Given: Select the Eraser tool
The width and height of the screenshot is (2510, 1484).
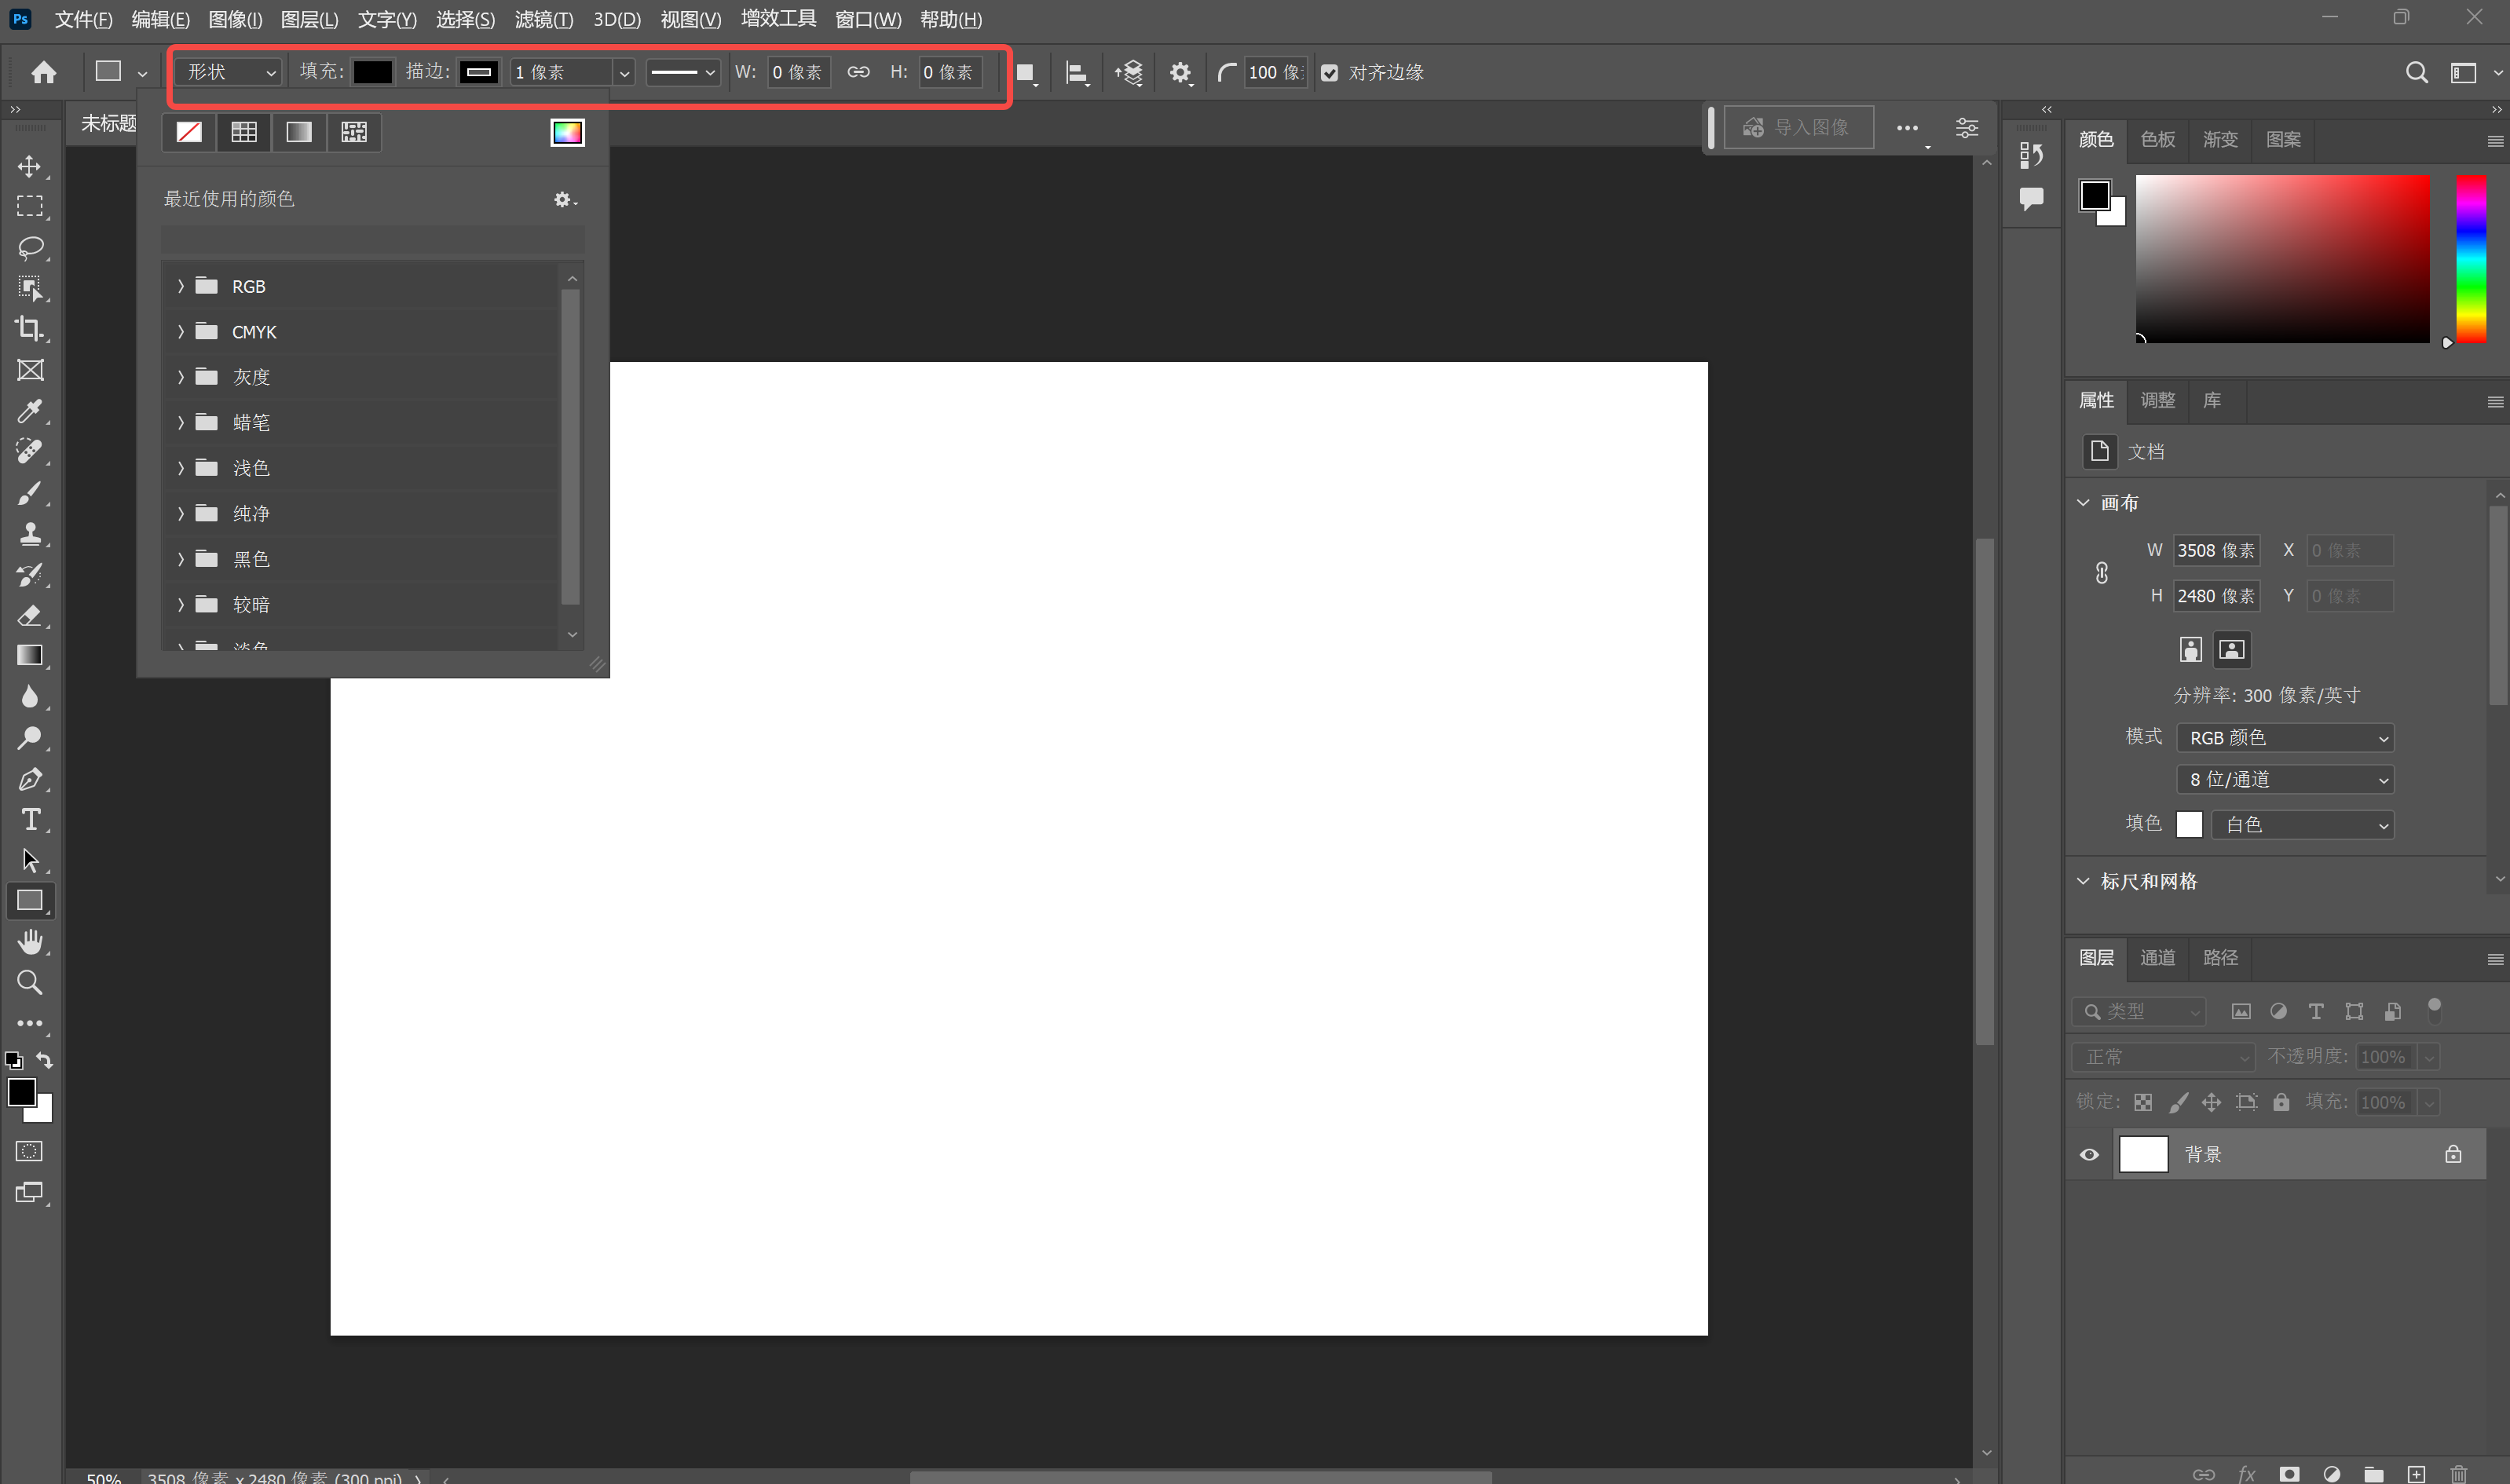Looking at the screenshot, I should pyautogui.click(x=30, y=615).
